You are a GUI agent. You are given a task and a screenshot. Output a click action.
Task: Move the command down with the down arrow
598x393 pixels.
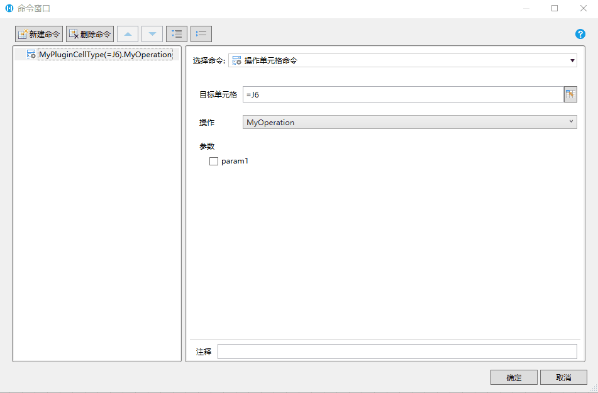click(152, 34)
